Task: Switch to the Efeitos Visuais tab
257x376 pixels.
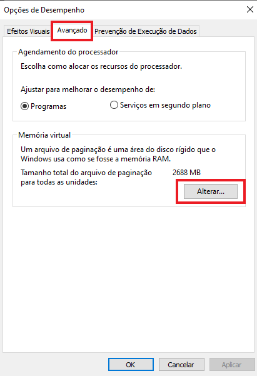Action: [x=28, y=31]
